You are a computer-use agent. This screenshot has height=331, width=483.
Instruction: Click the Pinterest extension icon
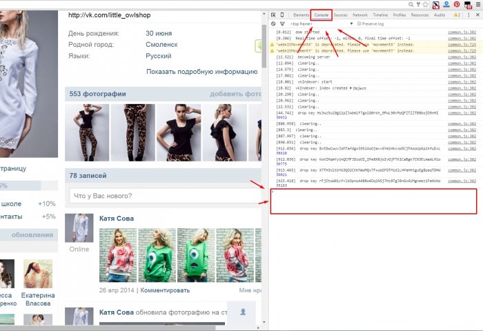coord(456,4)
